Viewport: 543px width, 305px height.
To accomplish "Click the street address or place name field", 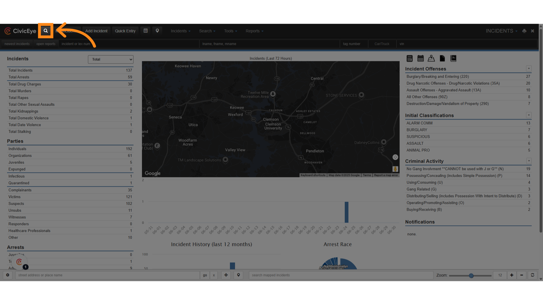I will (107, 275).
